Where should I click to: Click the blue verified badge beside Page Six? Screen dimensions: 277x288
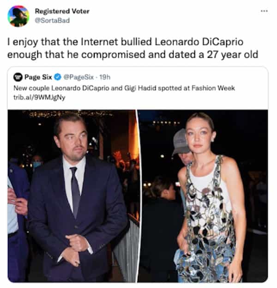pyautogui.click(x=58, y=77)
